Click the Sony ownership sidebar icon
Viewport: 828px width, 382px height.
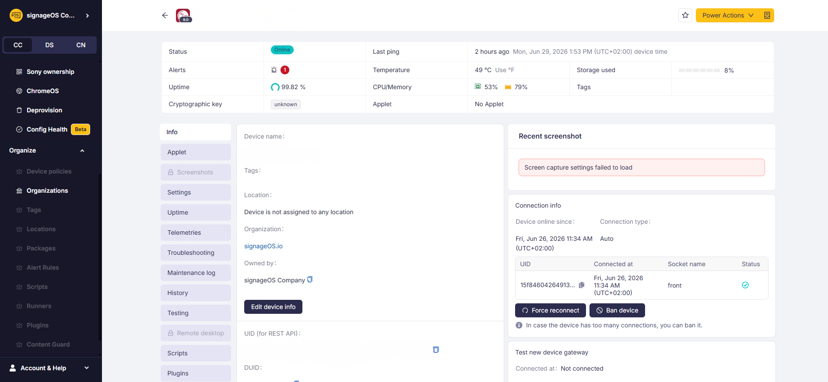19,72
